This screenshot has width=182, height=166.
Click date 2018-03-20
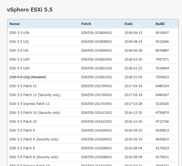pos(133,59)
